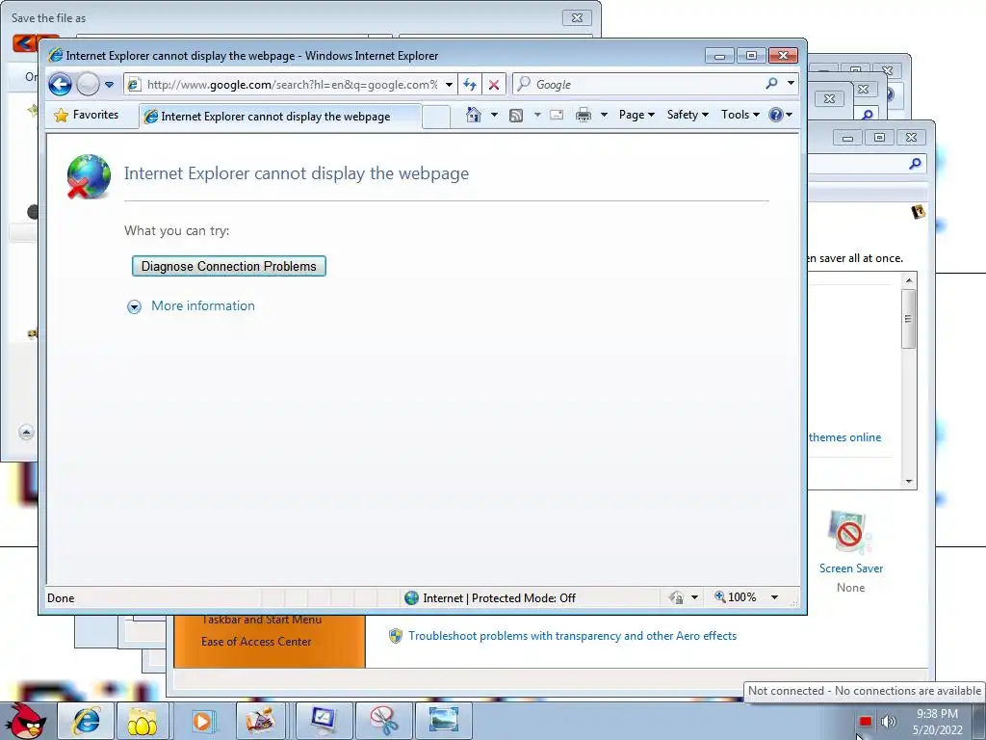The width and height of the screenshot is (986, 740).
Task: Open the Paint taskbar icon
Action: pos(262,721)
